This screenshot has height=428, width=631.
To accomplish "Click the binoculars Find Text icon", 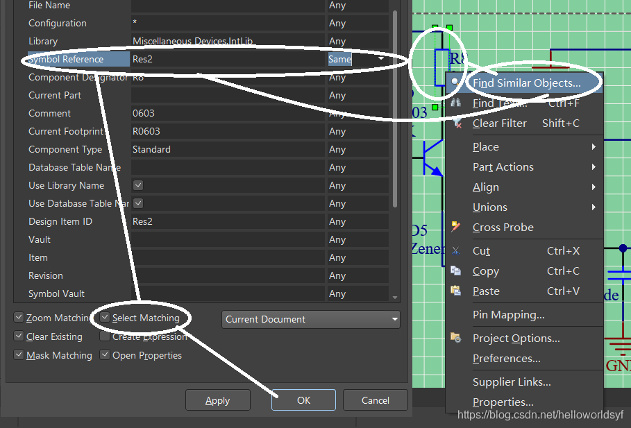I will 456,103.
